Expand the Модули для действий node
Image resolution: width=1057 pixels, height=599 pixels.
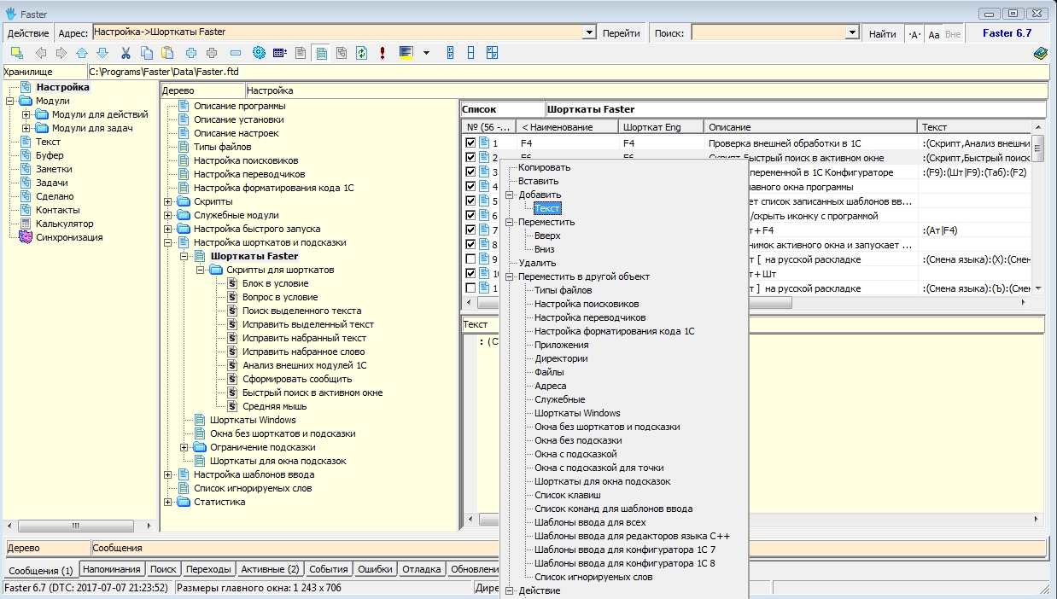click(26, 114)
